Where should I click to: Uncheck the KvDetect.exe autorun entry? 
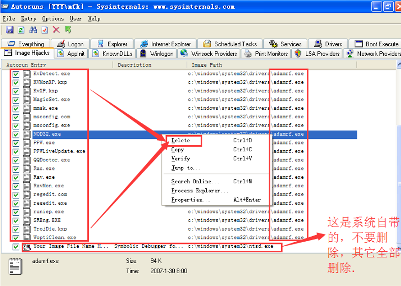click(x=16, y=74)
